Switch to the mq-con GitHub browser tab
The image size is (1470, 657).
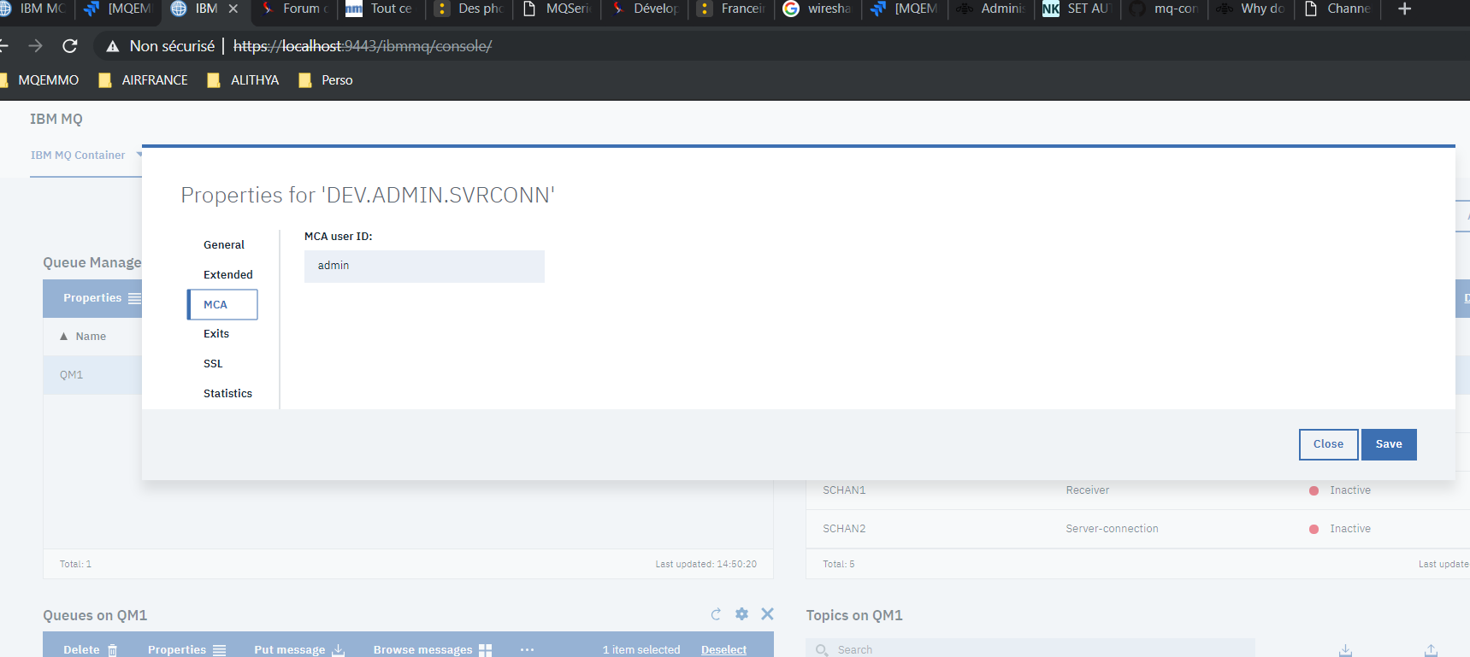pyautogui.click(x=1166, y=9)
